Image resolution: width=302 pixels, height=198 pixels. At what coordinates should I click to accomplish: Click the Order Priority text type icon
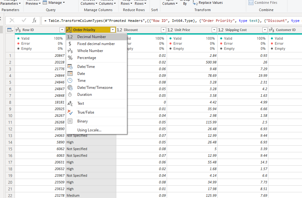(x=69, y=30)
